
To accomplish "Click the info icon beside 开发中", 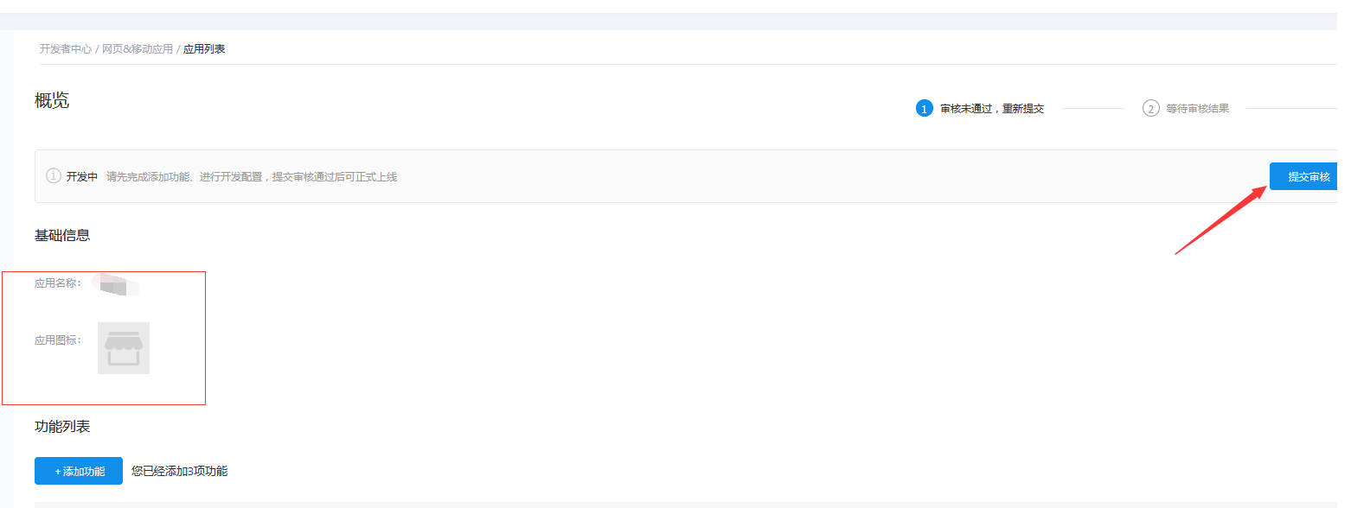I will (54, 176).
